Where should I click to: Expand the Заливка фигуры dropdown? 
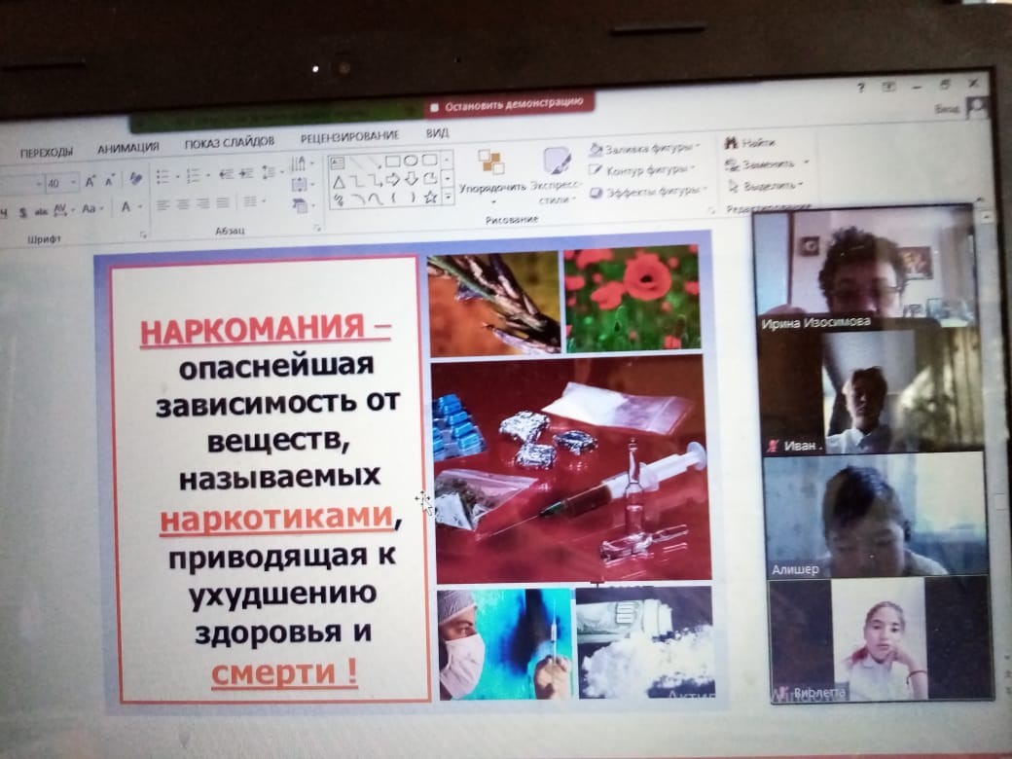click(698, 148)
